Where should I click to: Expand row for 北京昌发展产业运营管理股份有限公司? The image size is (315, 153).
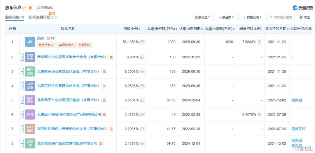click(22, 143)
